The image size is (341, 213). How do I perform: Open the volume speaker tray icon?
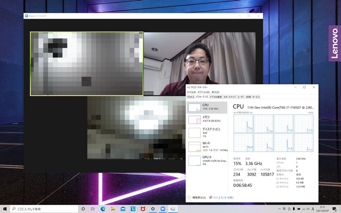[308, 209]
